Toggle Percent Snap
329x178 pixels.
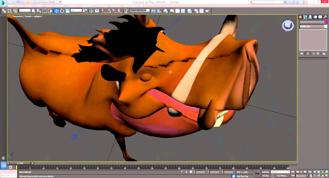point(114,11)
